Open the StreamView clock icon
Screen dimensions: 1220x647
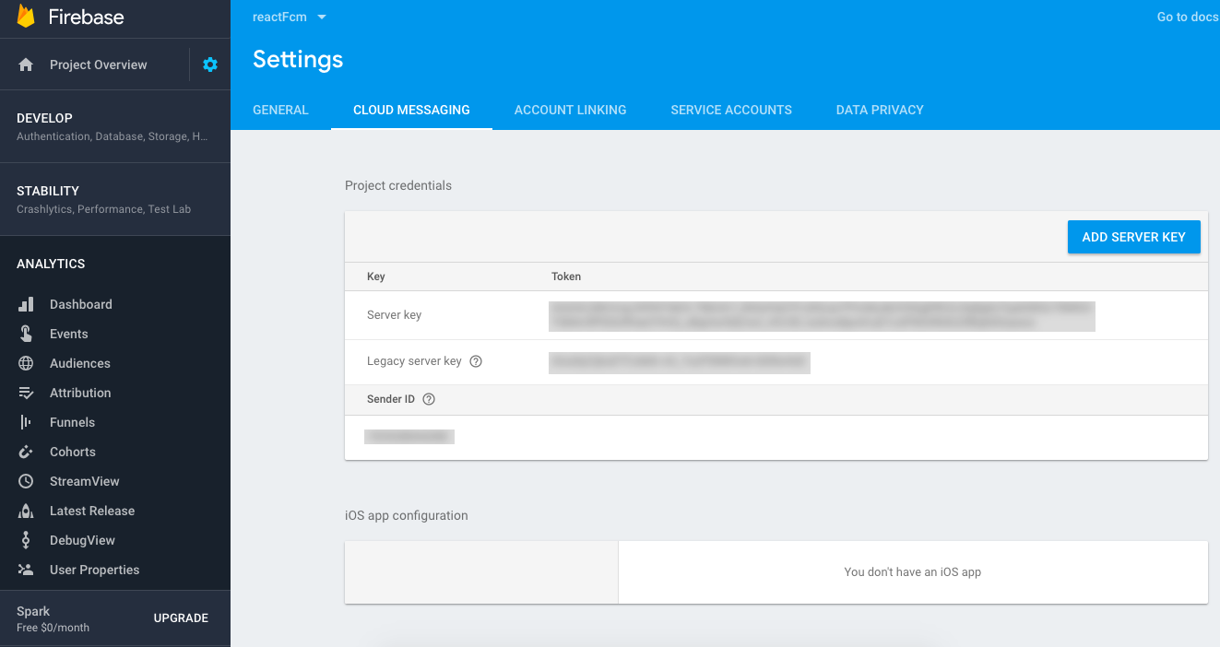[x=26, y=481]
